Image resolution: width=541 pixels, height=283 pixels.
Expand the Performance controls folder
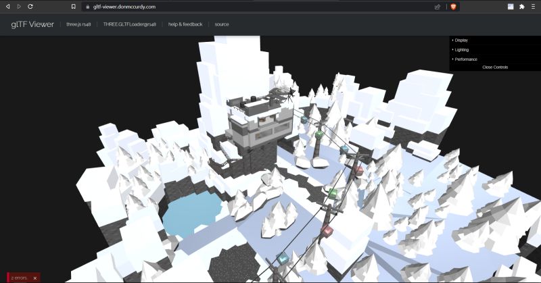[x=495, y=59]
